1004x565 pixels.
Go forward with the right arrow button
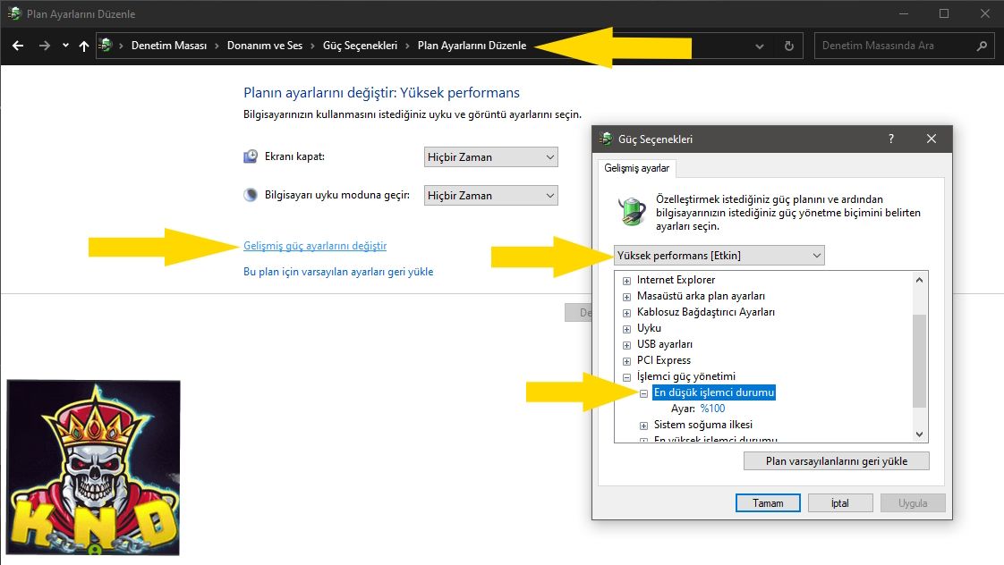(44, 46)
